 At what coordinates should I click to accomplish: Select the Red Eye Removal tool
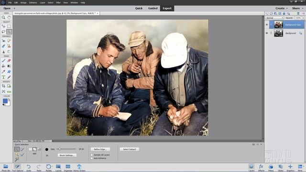pos(3,41)
